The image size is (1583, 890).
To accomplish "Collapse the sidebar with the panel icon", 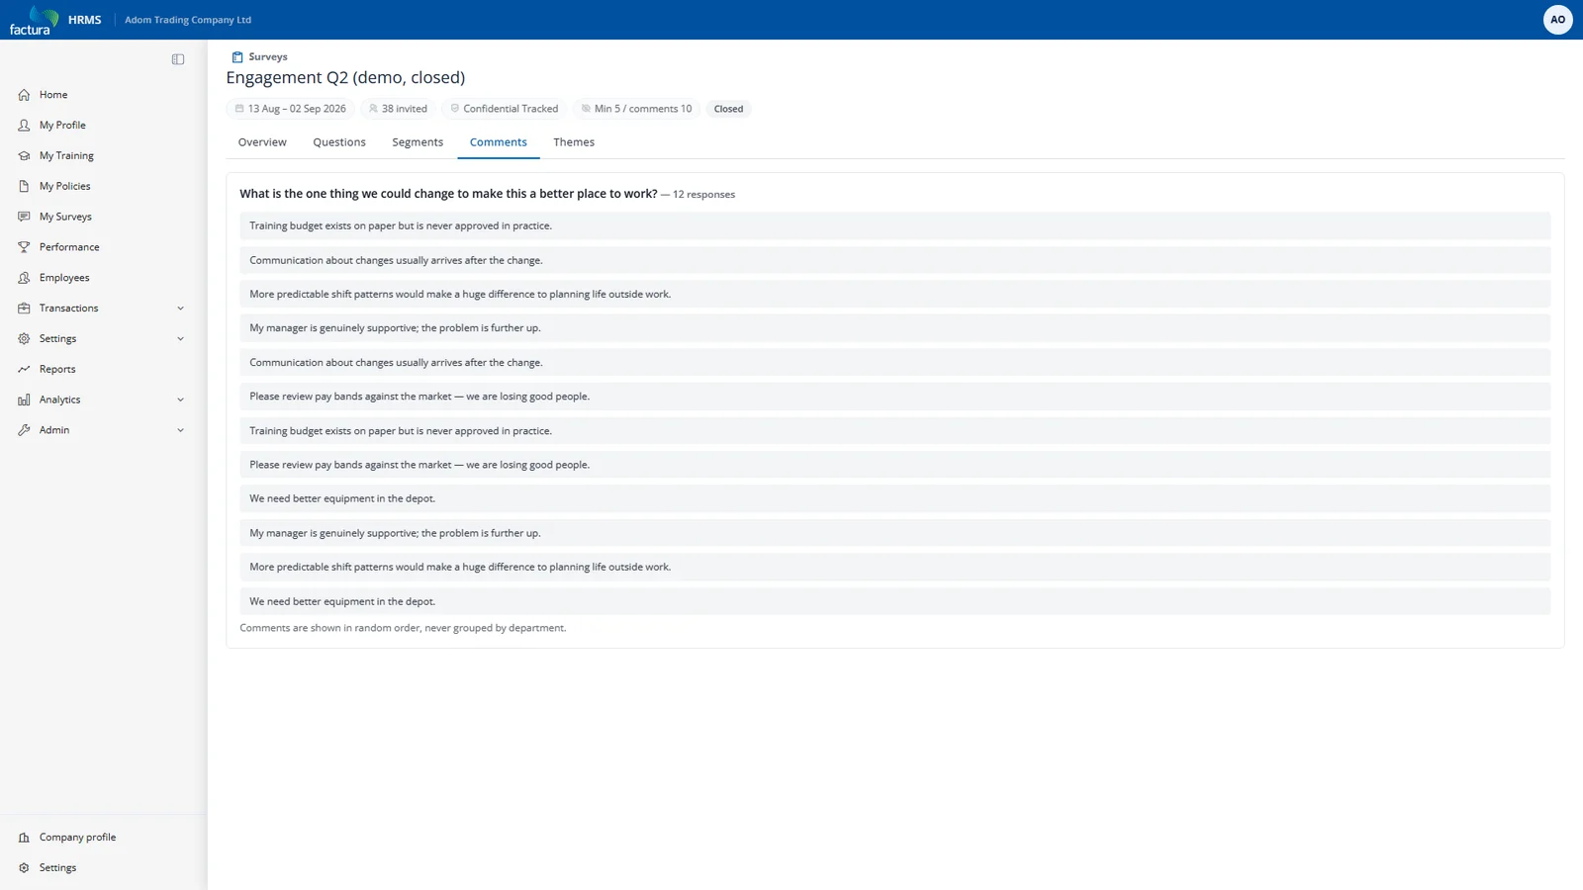I will pos(178,59).
